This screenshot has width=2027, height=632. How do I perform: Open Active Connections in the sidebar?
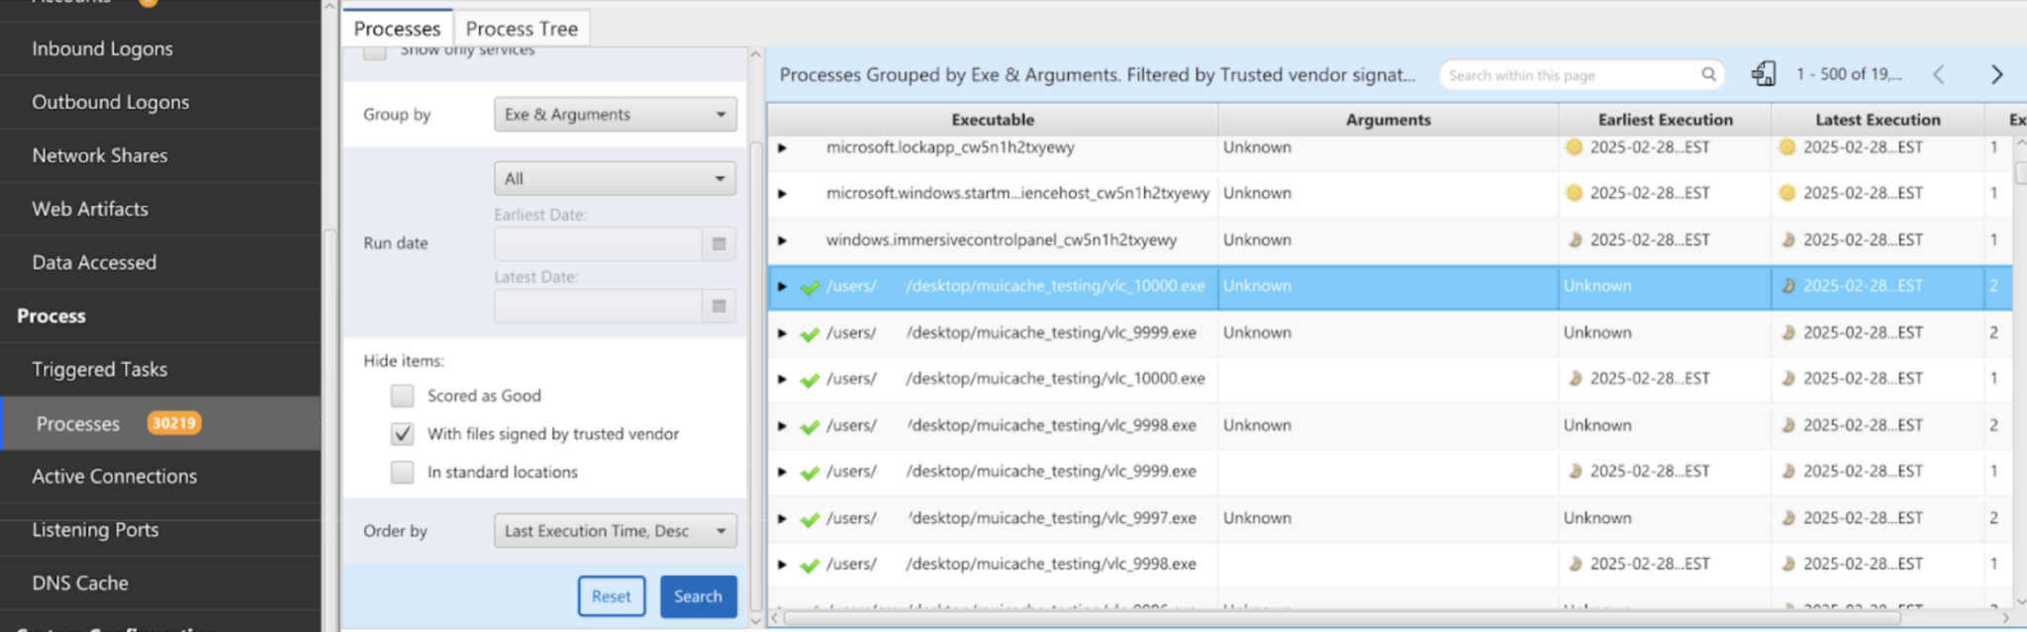pos(115,477)
